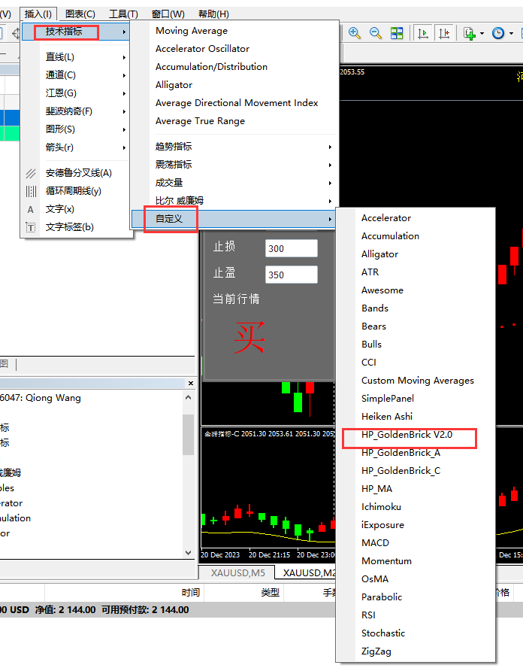Open the periodicity clock icon
The height and width of the screenshot is (671, 523).
pos(498,33)
